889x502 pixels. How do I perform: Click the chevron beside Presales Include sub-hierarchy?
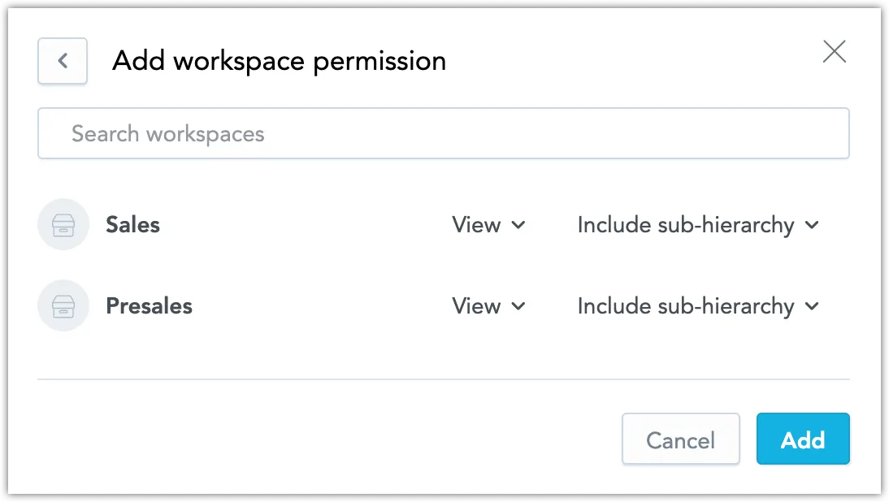pyautogui.click(x=811, y=306)
